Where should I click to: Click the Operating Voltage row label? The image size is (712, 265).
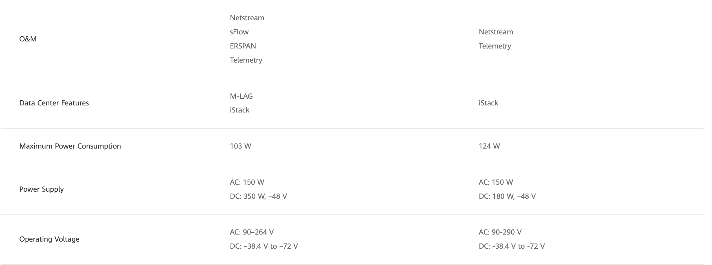point(49,239)
